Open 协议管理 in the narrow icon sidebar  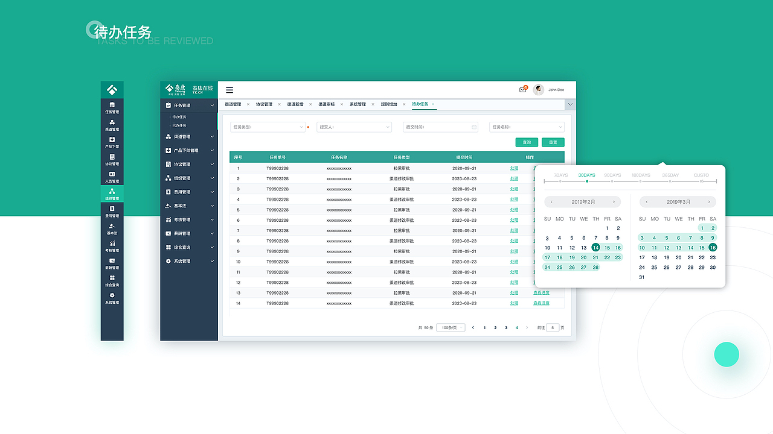[112, 159]
